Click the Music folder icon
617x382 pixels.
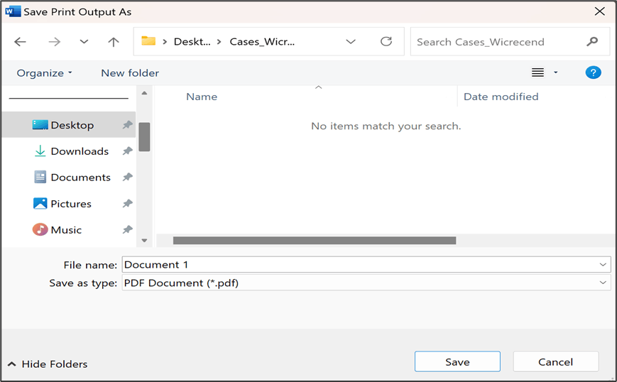coord(40,230)
